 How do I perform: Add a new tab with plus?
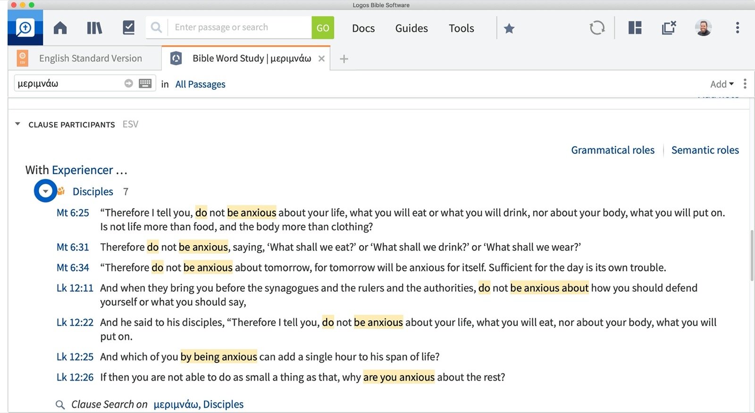(x=344, y=59)
